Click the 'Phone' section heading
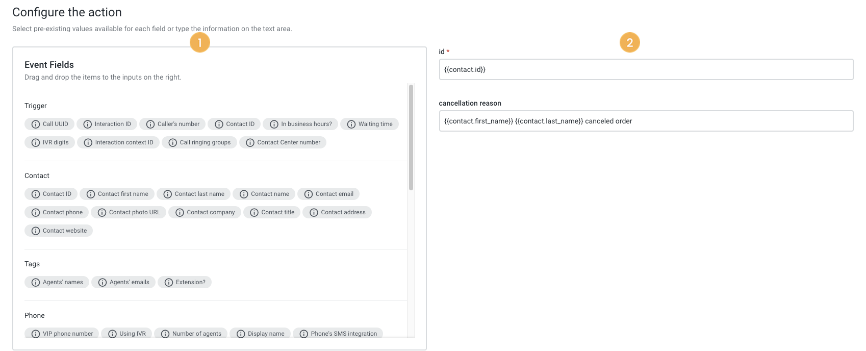 tap(35, 315)
